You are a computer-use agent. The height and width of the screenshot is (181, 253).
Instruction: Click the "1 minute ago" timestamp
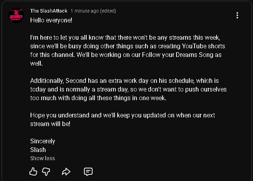85,11
